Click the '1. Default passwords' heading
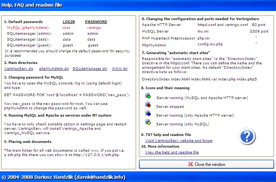The width and height of the screenshot is (276, 182). click(x=23, y=22)
